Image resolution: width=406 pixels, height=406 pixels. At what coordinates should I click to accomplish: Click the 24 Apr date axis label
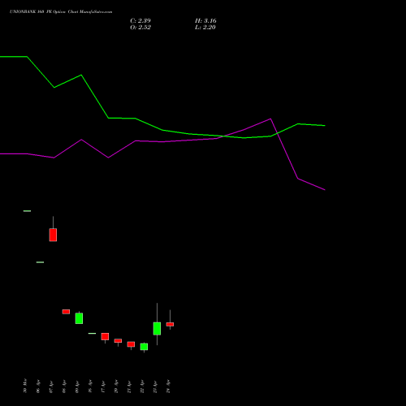click(168, 387)
